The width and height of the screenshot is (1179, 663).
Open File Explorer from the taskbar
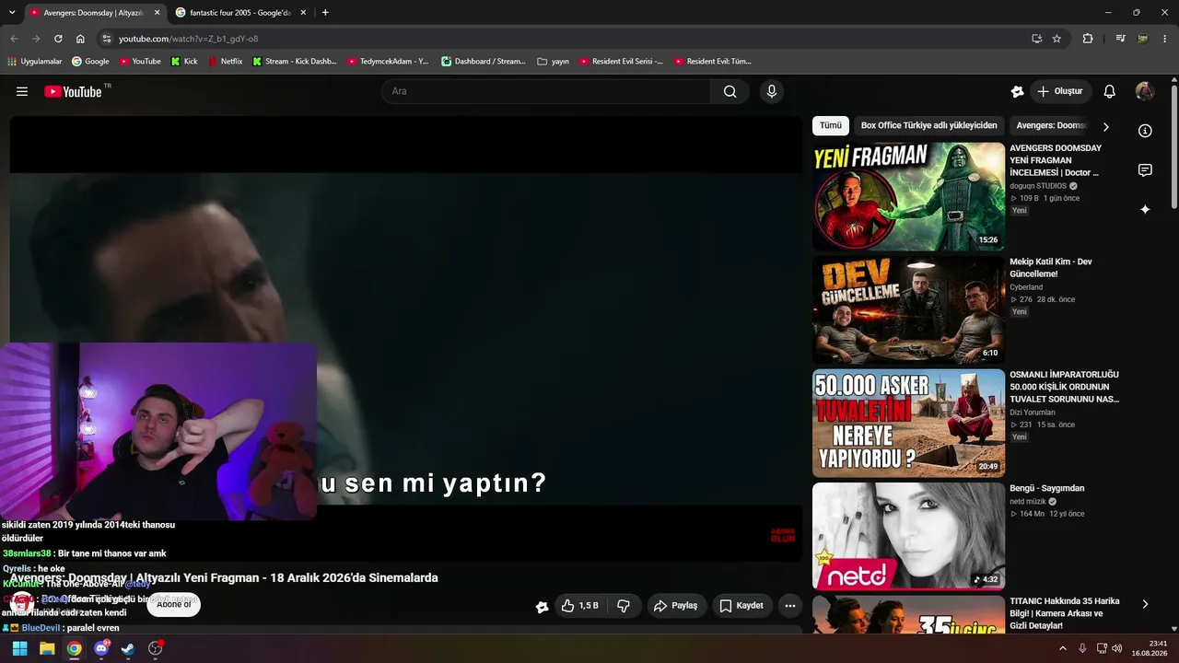coord(47,648)
